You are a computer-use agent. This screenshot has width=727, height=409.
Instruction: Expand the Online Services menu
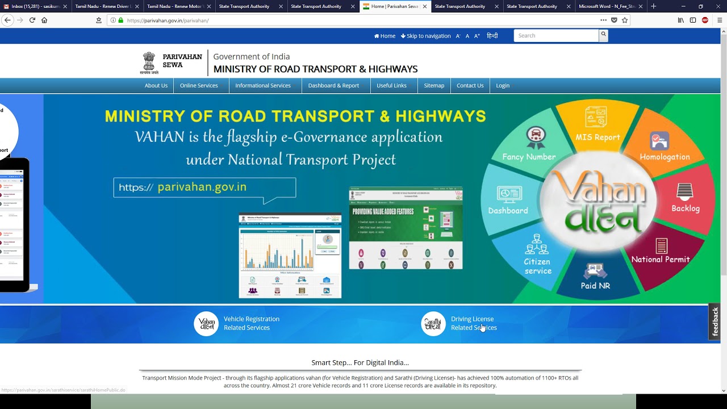coord(199,86)
